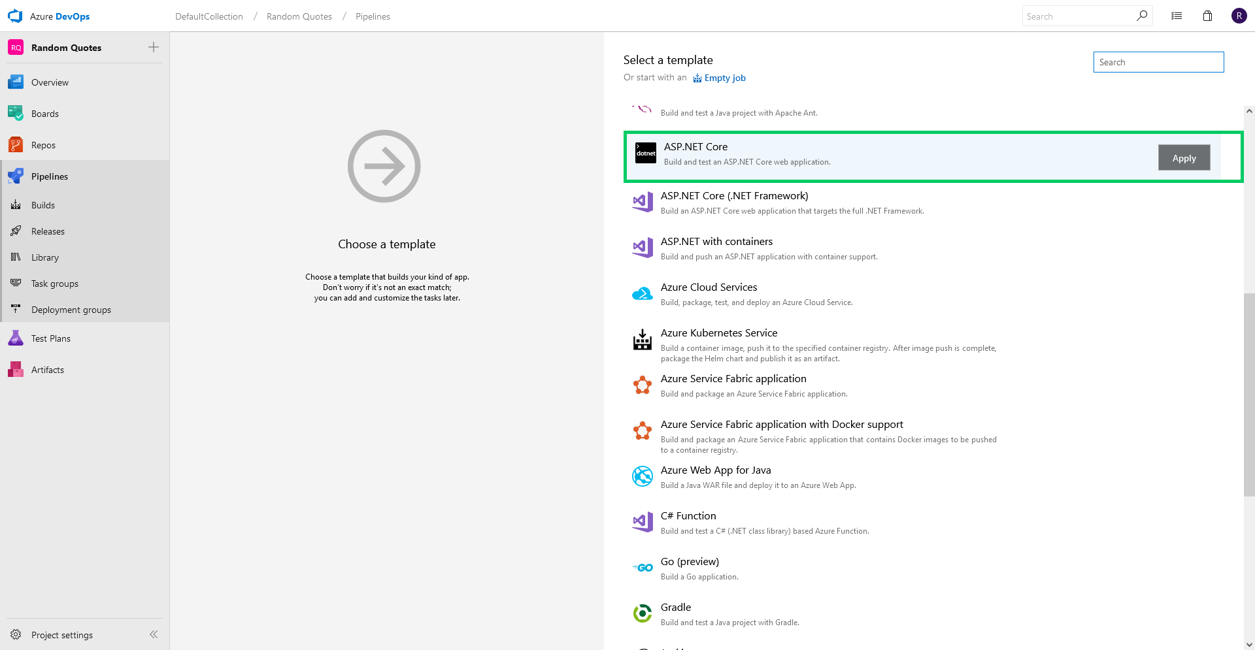The image size is (1255, 650).
Task: Select the Gradle template title
Action: (676, 608)
